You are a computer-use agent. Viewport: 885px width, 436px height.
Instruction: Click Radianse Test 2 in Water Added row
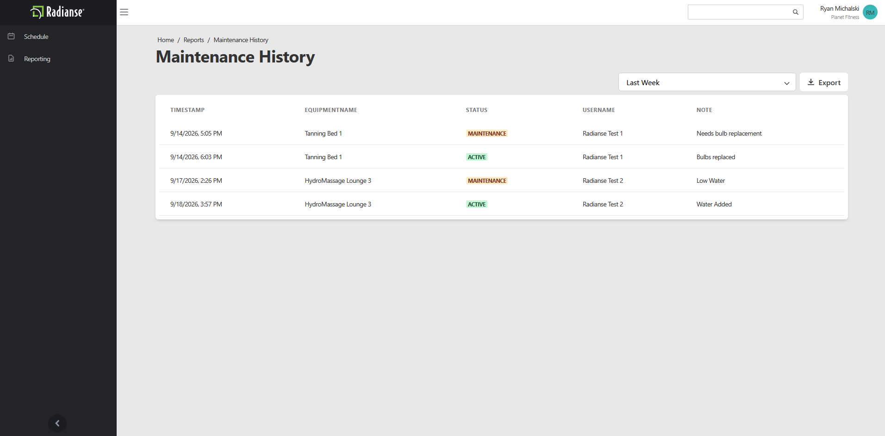[603, 204]
